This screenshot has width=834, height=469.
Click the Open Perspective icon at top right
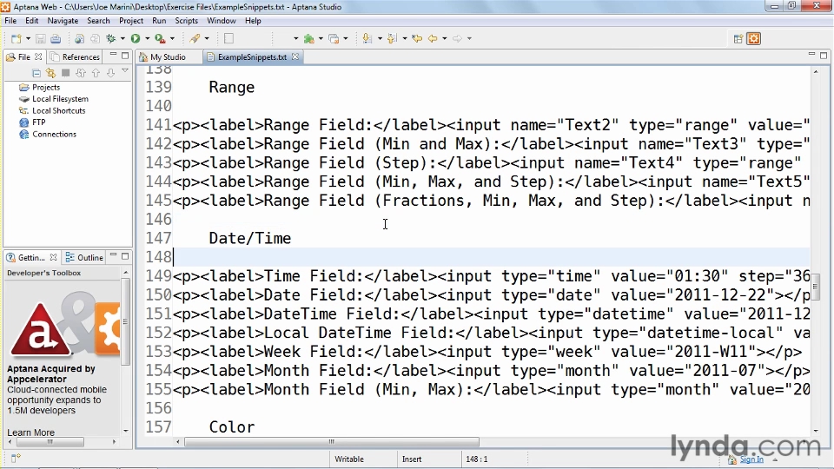(x=738, y=38)
